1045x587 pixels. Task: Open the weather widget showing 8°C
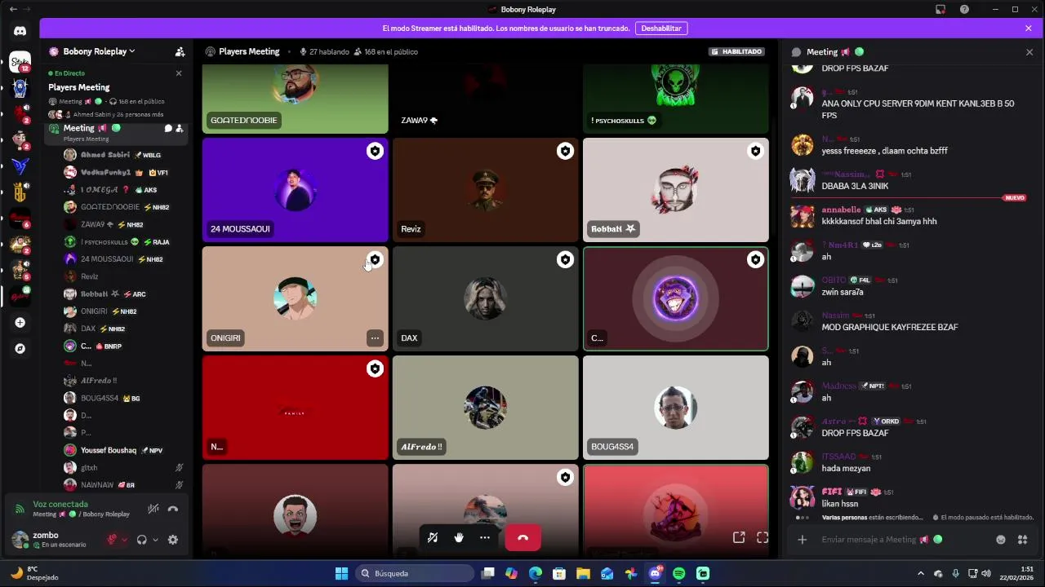tap(34, 573)
